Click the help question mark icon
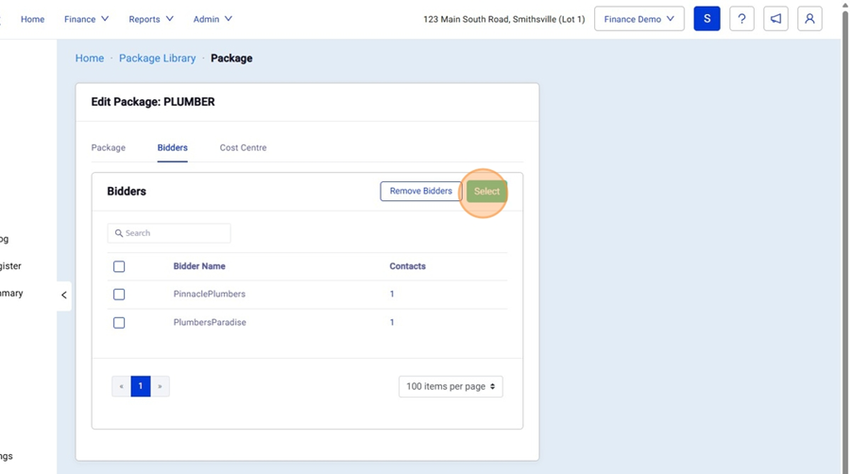The image size is (850, 474). 741,19
